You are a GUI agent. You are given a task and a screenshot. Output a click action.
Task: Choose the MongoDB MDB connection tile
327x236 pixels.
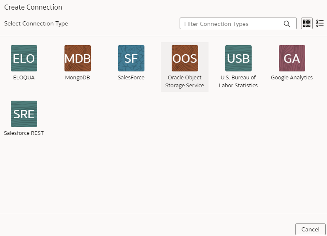click(x=77, y=58)
